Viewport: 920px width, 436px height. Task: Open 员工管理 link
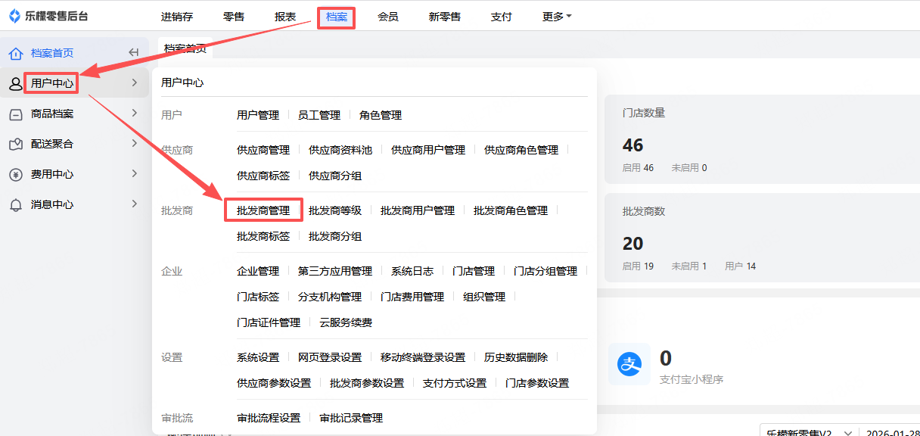click(319, 115)
